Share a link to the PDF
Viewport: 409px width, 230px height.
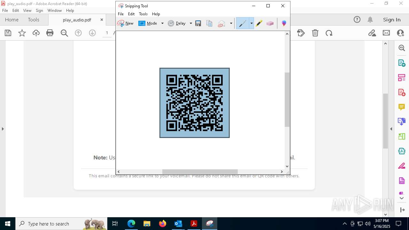click(372, 33)
